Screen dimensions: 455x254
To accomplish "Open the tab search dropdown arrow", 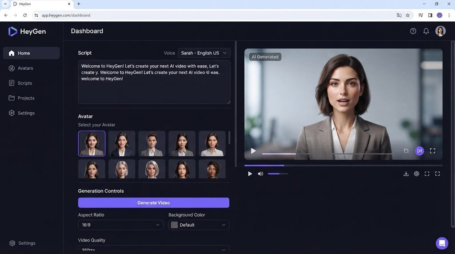I will click(5, 4).
